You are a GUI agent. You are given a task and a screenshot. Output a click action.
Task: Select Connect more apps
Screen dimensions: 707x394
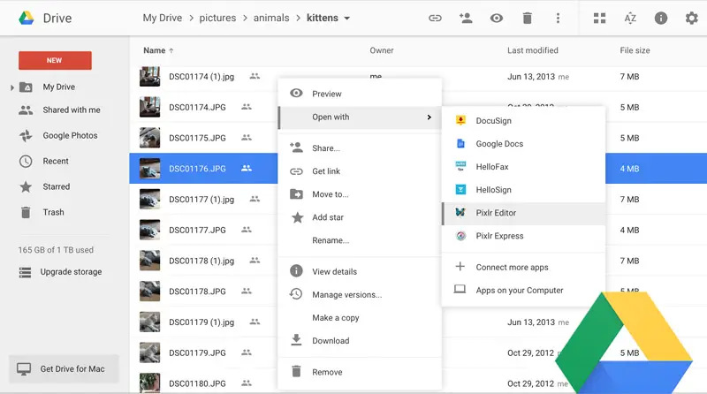coord(523,268)
